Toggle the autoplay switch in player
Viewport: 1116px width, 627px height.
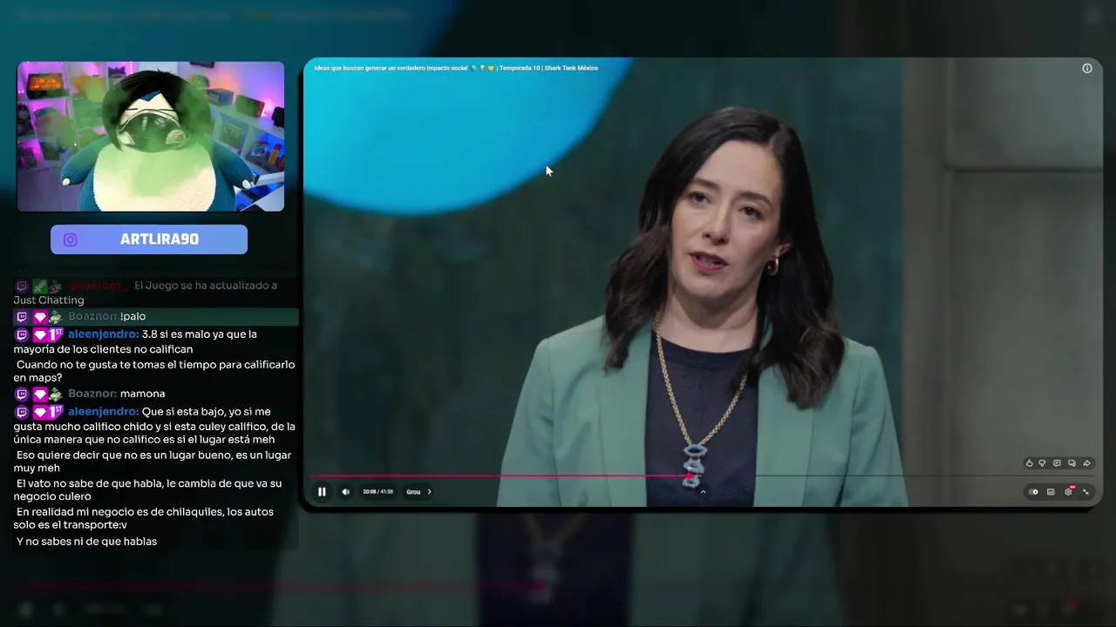[x=1034, y=492]
